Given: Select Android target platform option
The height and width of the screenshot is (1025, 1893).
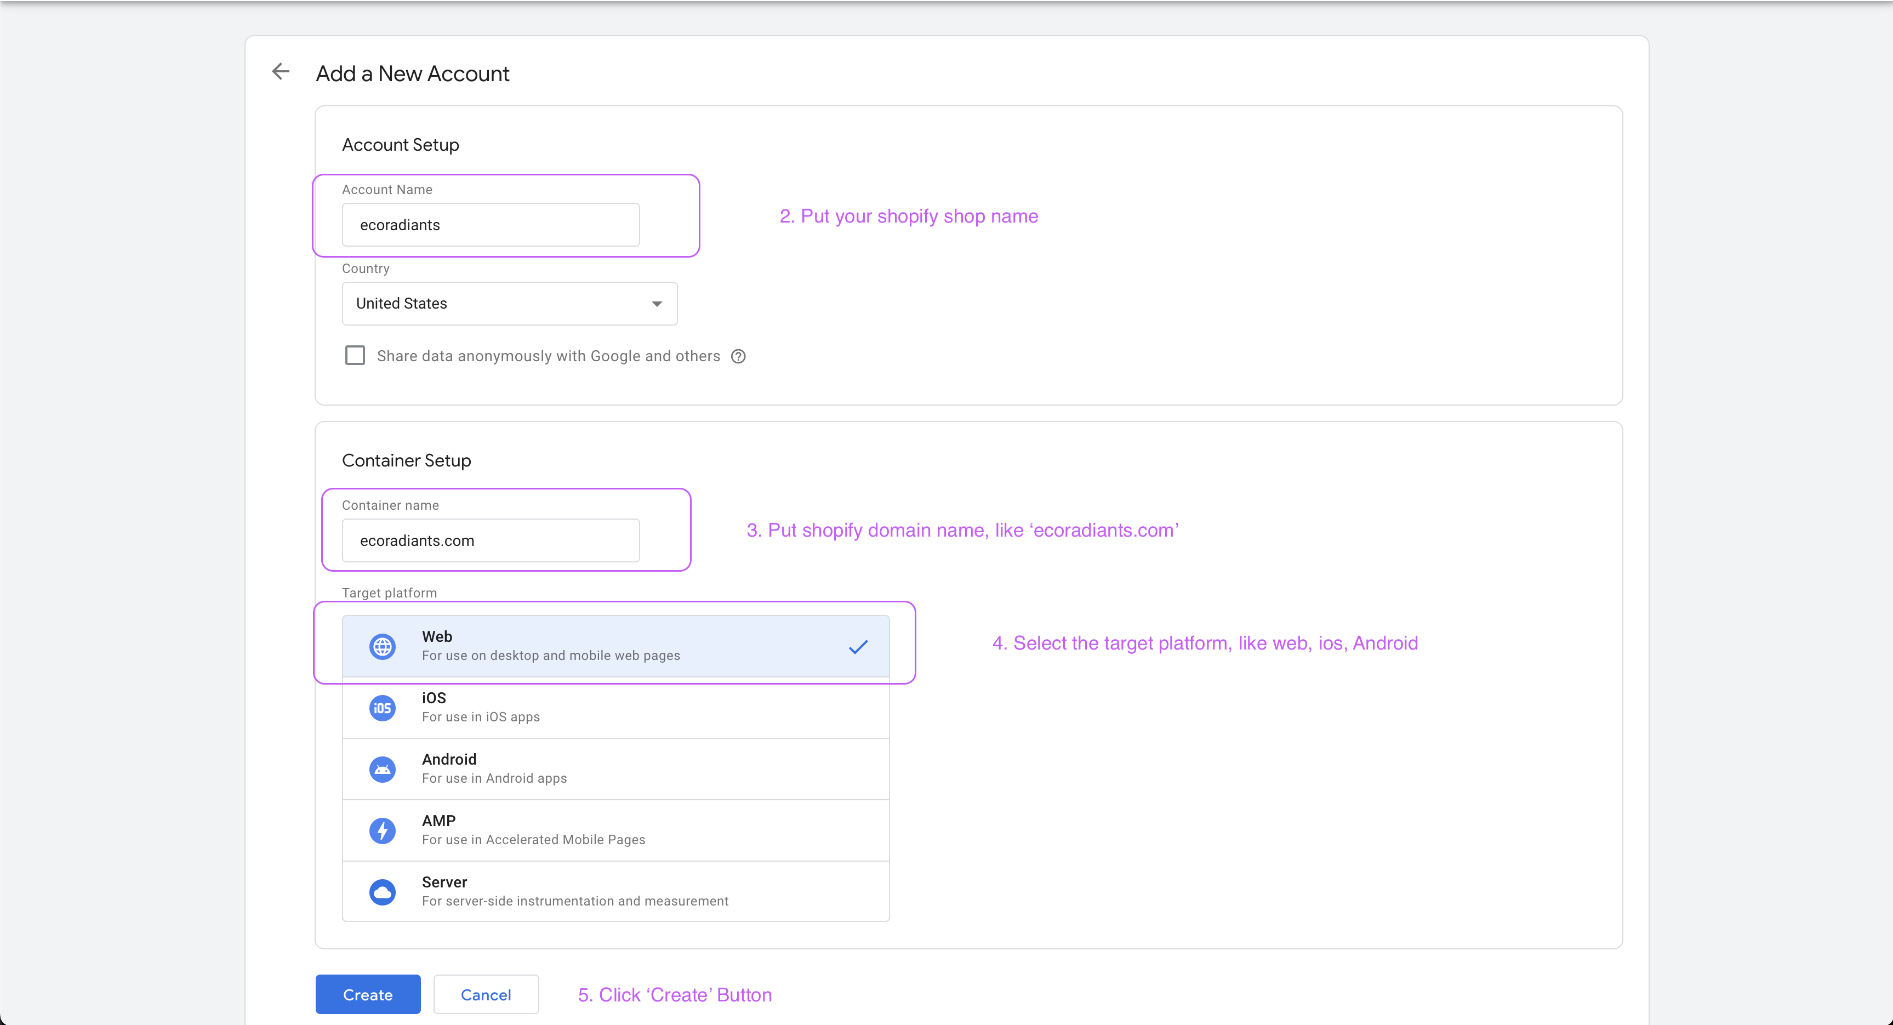Looking at the screenshot, I should pos(616,770).
